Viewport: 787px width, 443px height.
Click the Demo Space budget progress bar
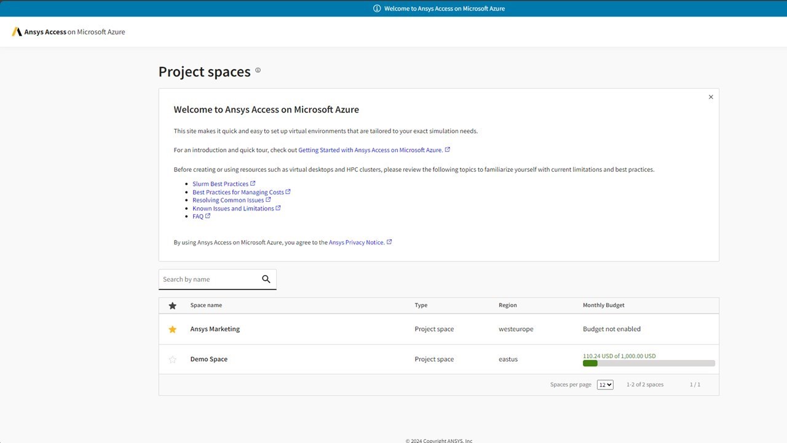coord(649,364)
